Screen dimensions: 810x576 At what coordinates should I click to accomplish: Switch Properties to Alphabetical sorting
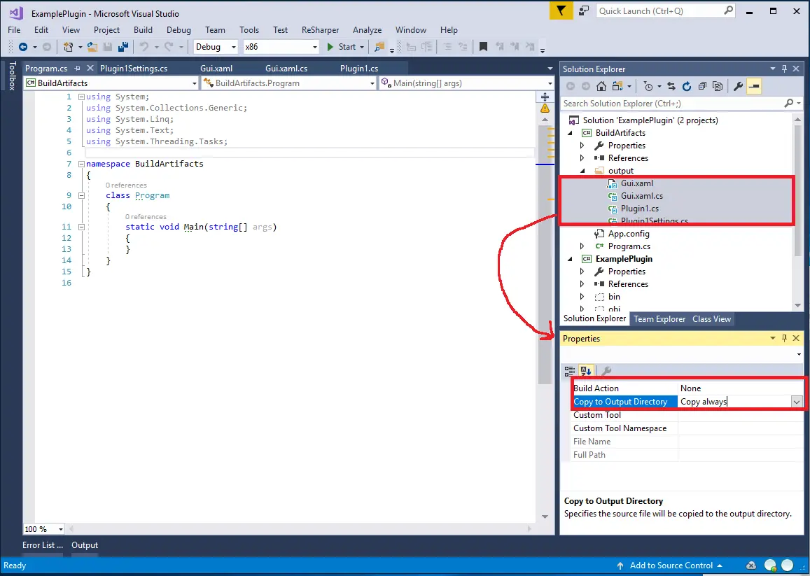[586, 371]
